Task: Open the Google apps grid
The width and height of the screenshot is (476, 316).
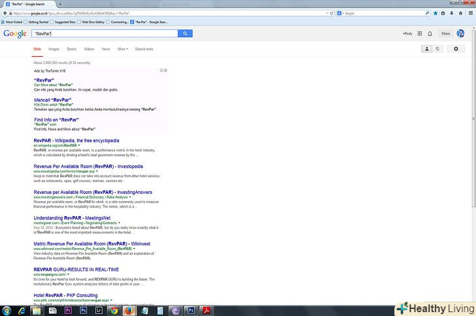Action: pos(420,33)
